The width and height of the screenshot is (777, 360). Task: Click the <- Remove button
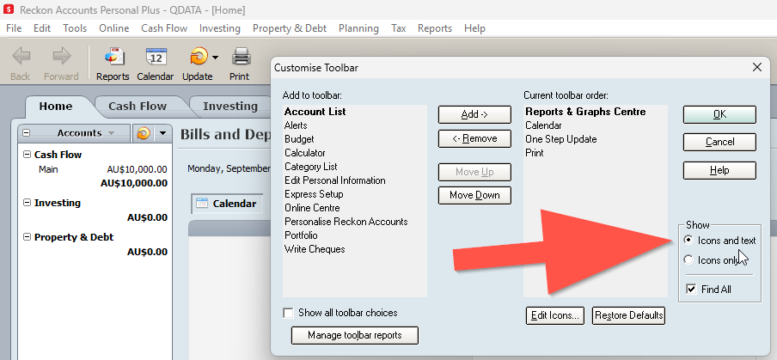coord(474,138)
